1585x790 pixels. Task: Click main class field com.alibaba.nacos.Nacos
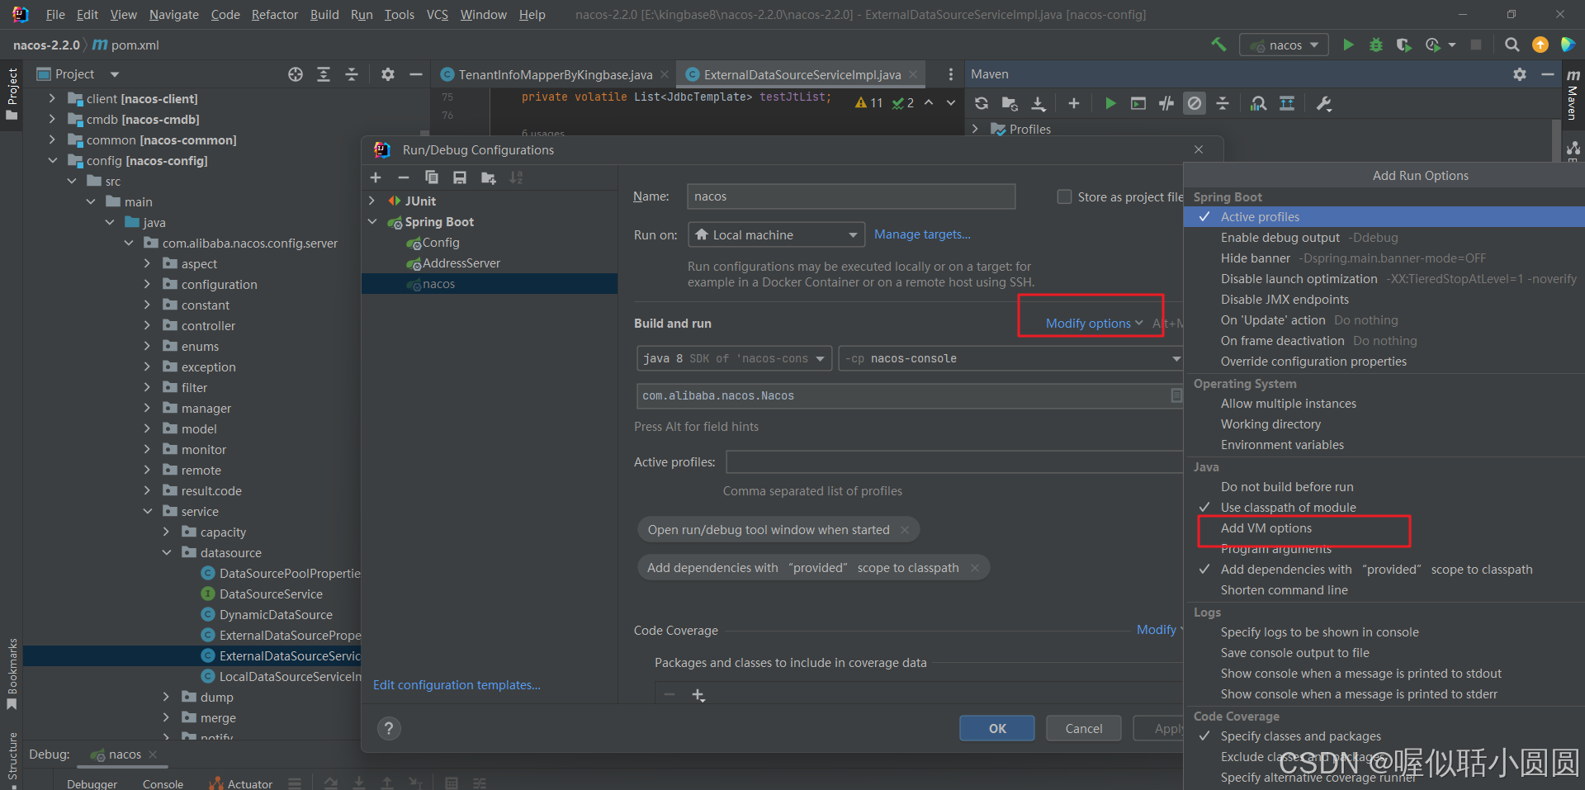pos(911,396)
